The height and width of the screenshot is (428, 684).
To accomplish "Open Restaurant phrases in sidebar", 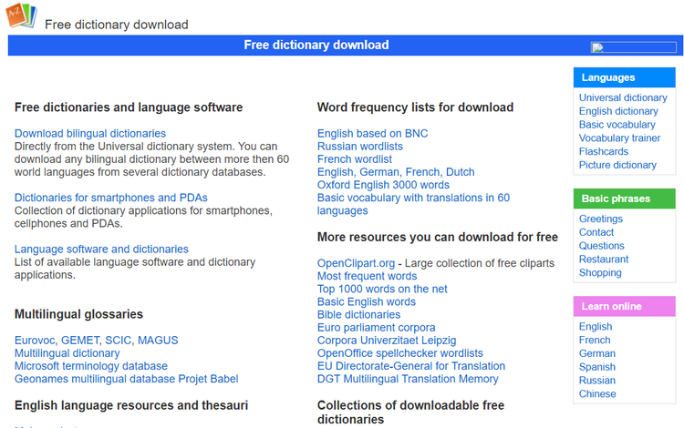I will tap(603, 259).
